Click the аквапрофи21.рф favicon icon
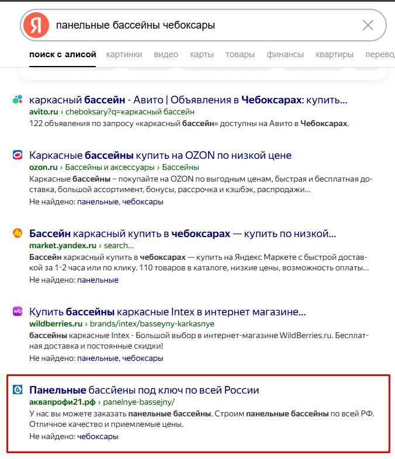Image resolution: width=395 pixels, height=459 pixels. point(18,390)
